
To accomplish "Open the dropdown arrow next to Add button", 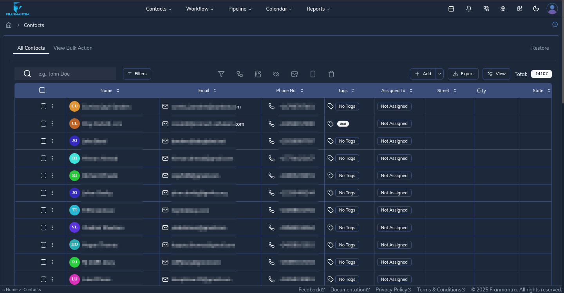I will point(439,74).
